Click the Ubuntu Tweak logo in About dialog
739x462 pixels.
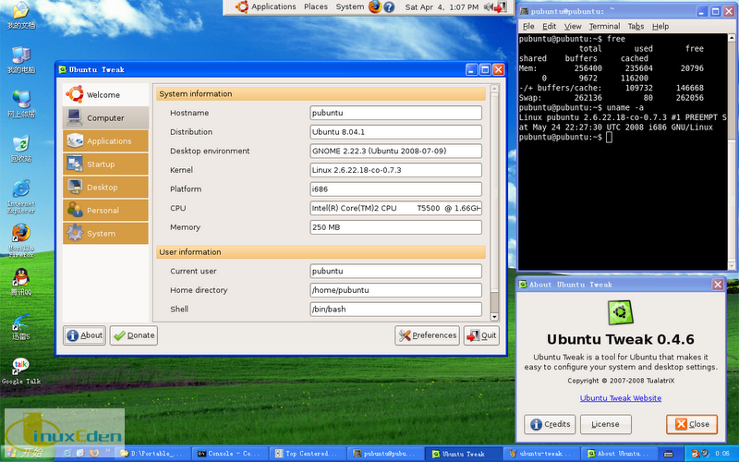[x=620, y=312]
